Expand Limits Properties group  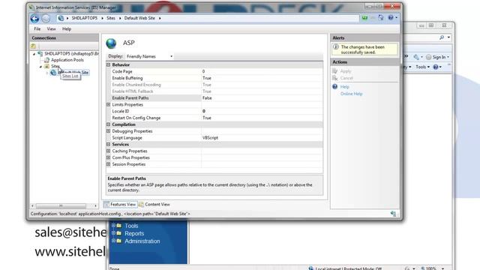coord(108,105)
